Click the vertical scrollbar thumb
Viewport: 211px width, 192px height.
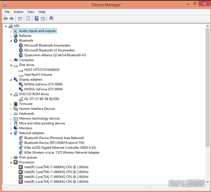(x=207, y=88)
